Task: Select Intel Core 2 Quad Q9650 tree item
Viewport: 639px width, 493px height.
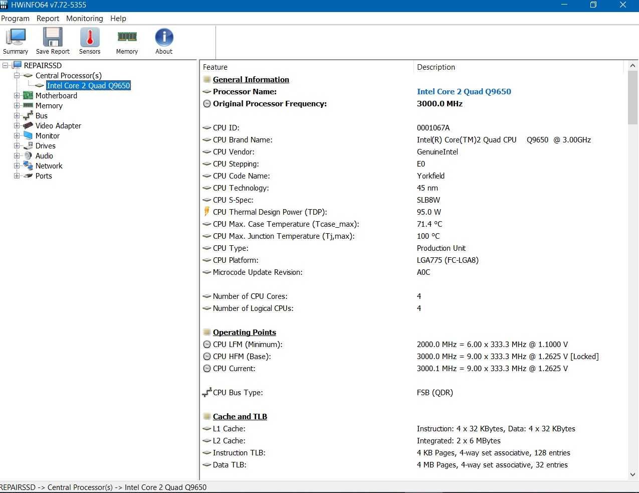Action: [x=88, y=85]
